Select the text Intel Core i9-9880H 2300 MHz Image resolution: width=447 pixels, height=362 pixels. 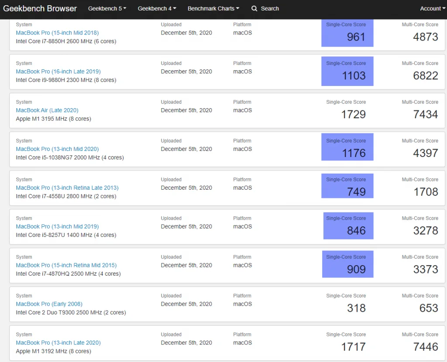[54, 80]
